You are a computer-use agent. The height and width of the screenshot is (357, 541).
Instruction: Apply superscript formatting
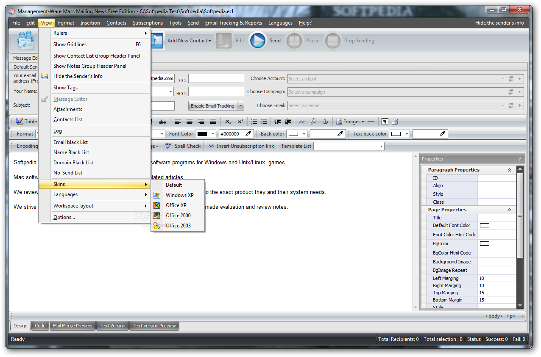coord(240,122)
